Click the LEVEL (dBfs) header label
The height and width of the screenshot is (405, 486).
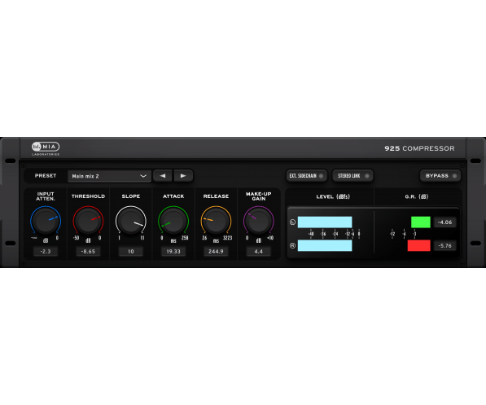(333, 196)
